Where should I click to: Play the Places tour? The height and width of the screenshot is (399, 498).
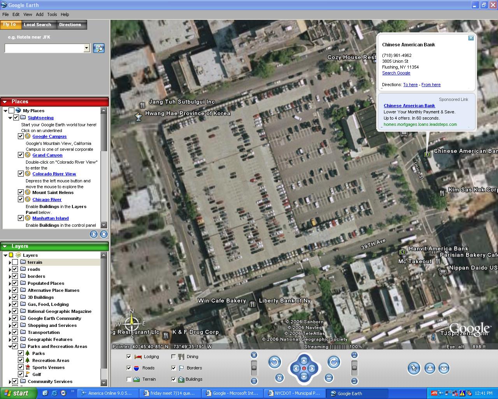(94, 234)
